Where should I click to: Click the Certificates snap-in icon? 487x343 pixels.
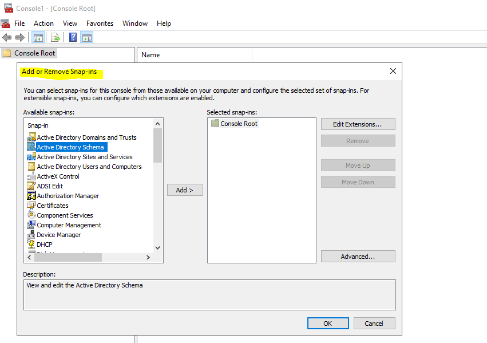point(31,206)
